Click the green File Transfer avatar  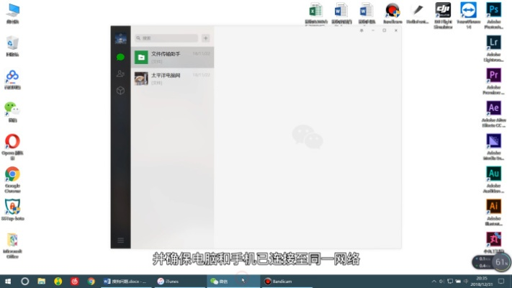[x=141, y=58]
